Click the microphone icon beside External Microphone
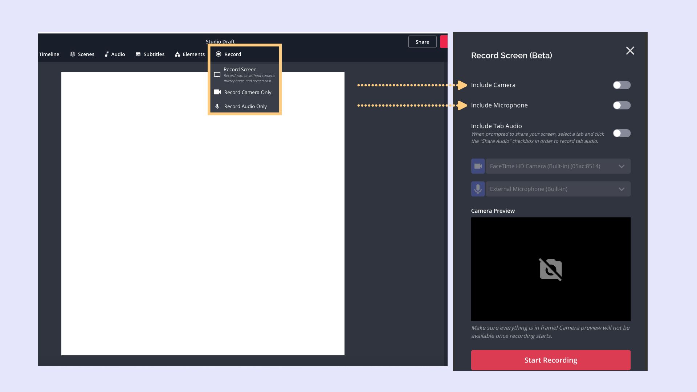The height and width of the screenshot is (392, 697). click(478, 189)
